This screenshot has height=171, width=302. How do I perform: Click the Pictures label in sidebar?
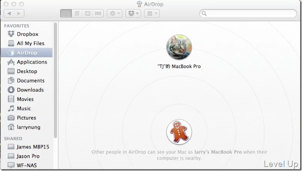(26, 118)
